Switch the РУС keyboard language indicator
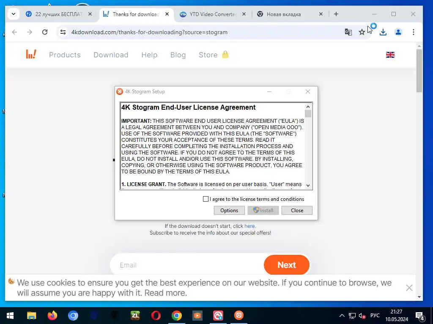 tap(375, 316)
